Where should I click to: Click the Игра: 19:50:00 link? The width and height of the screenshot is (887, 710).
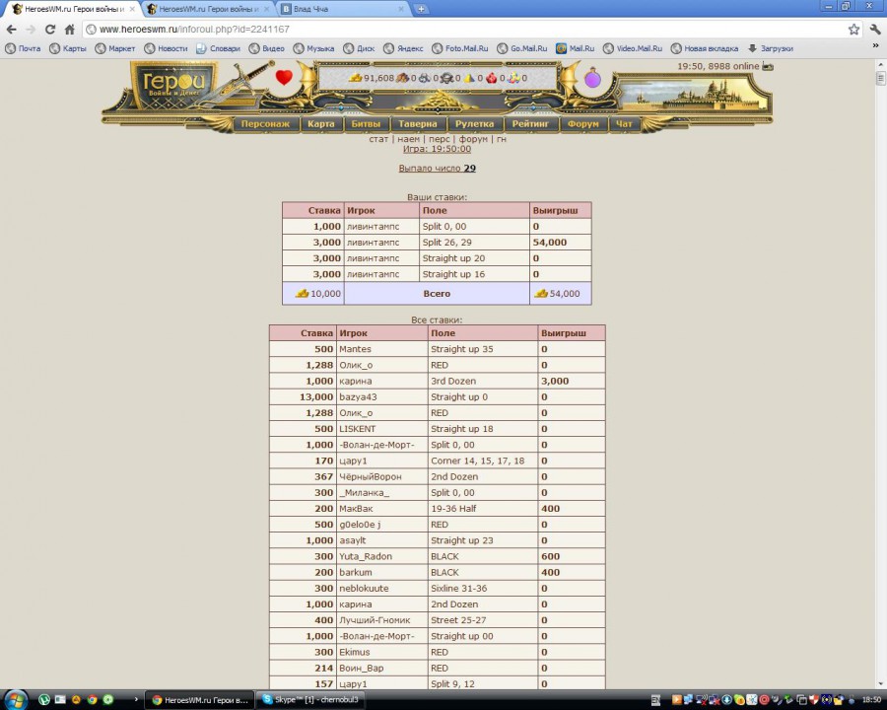coord(437,149)
